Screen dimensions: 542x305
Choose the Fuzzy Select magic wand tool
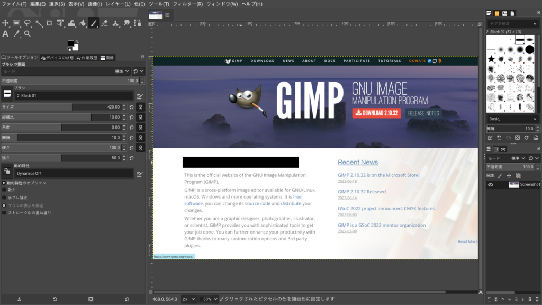(39, 23)
